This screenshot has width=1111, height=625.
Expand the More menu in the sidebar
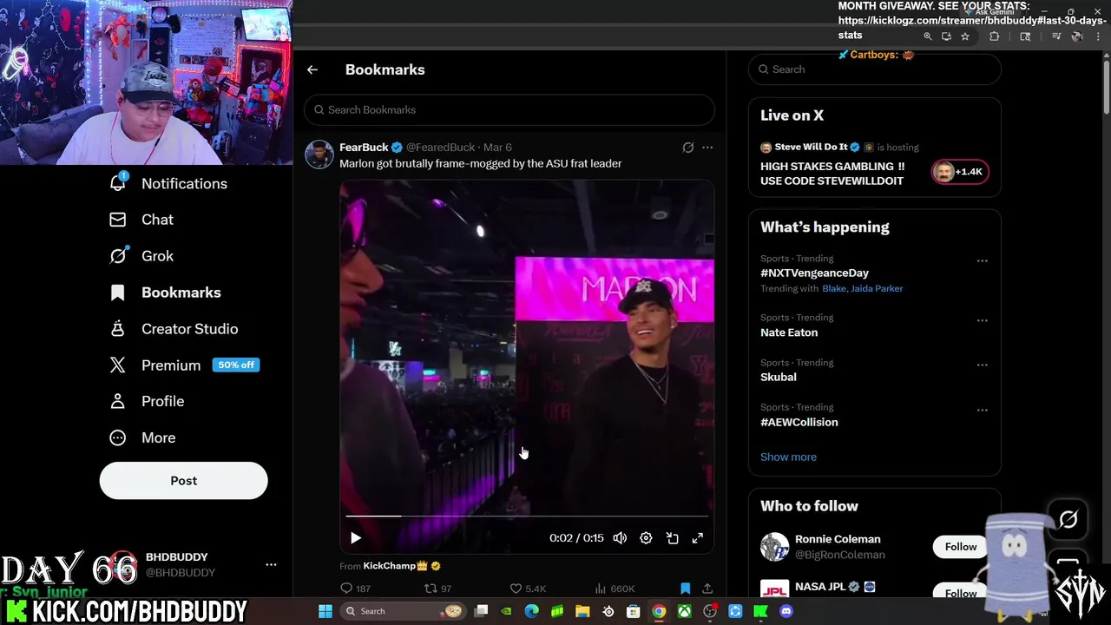[143, 437]
